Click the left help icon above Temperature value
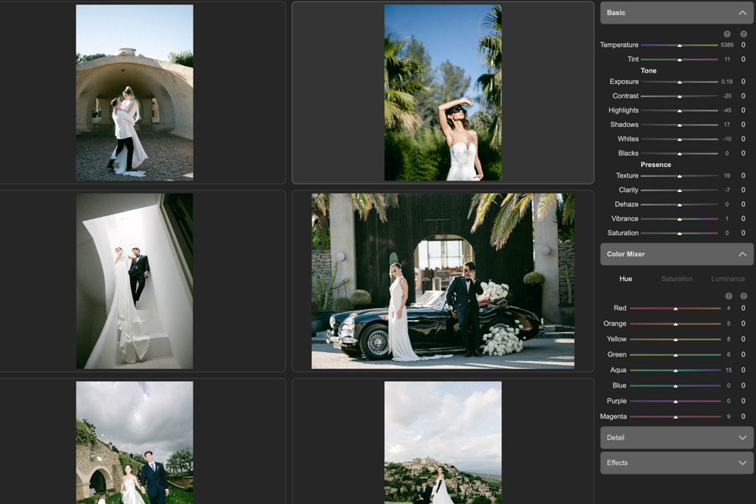 (x=727, y=34)
